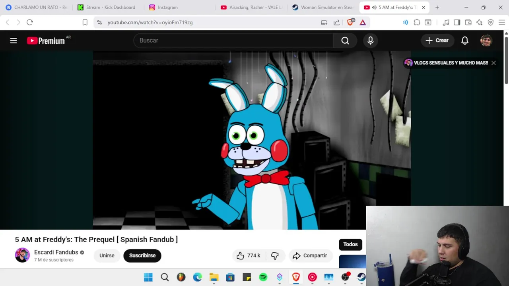Open Brave Leo AI sparkle icon
This screenshot has width=509, height=286.
click(479, 22)
